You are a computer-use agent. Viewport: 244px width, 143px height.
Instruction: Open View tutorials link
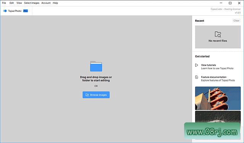(209, 65)
